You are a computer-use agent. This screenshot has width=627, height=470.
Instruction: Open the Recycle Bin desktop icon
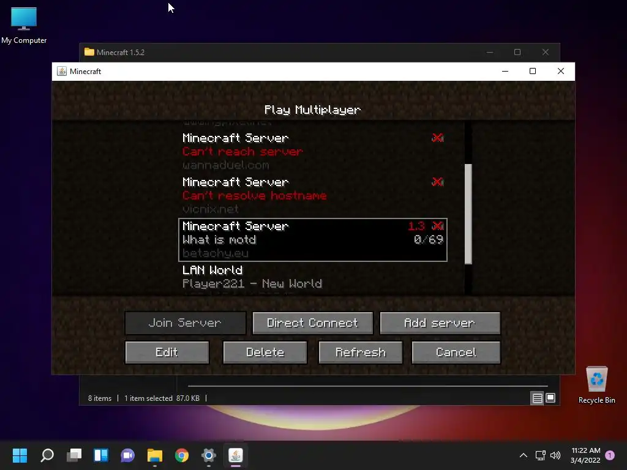[x=596, y=386]
